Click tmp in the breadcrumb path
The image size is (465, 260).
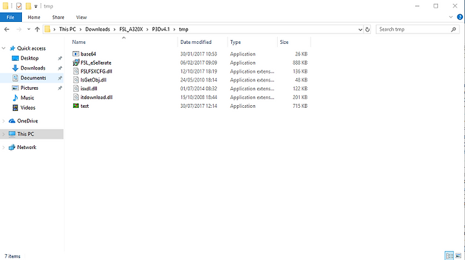click(183, 29)
